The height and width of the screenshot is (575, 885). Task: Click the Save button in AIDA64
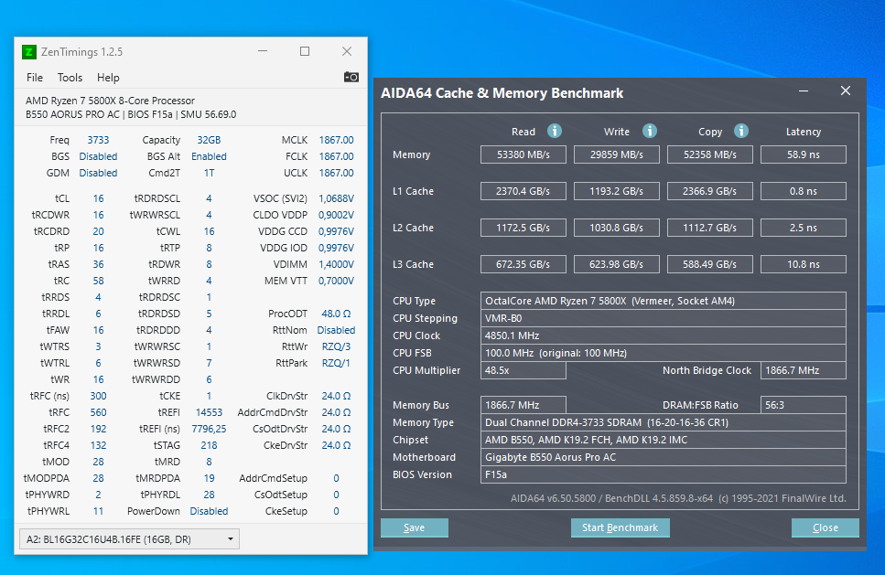click(415, 527)
